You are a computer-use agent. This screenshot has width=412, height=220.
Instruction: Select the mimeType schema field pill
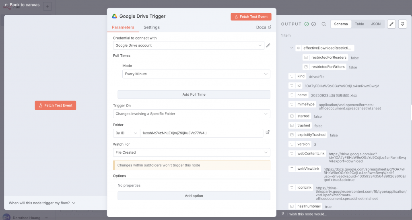pos(303,104)
